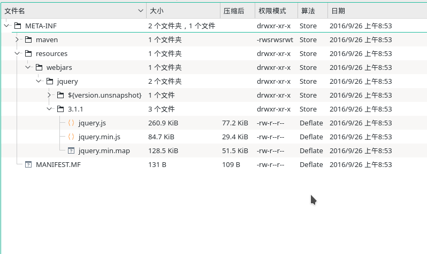Select the maven entry

[x=47, y=39]
